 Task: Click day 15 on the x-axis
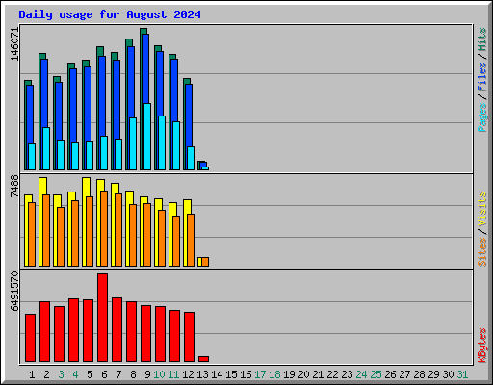231,374
